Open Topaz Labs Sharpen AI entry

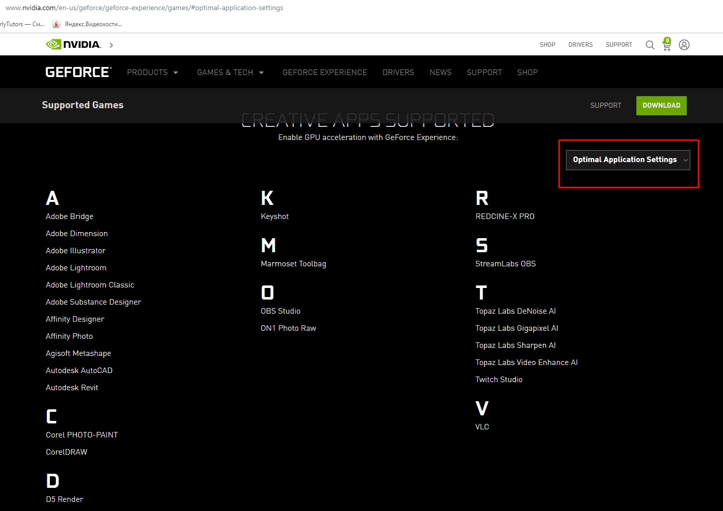coord(516,345)
